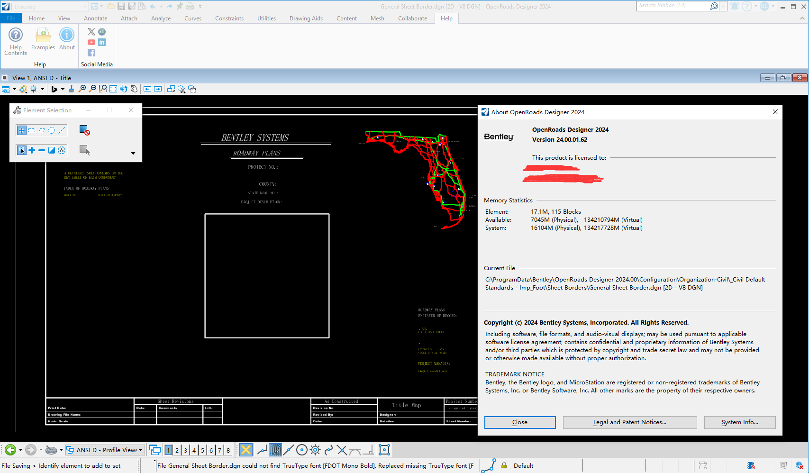Toggle the AccuSnap X button
Viewport: 809px width, 473px height.
(x=245, y=450)
